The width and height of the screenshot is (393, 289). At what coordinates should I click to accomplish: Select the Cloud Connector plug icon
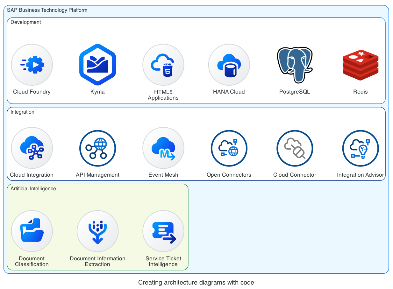coord(295,148)
